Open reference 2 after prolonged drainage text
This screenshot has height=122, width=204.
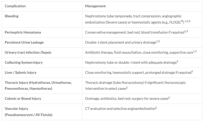click(192, 71)
